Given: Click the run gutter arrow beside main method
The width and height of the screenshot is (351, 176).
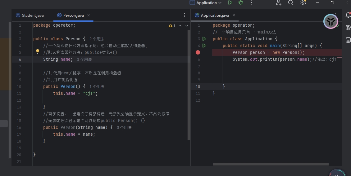Looking at the screenshot, I should 204,46.
